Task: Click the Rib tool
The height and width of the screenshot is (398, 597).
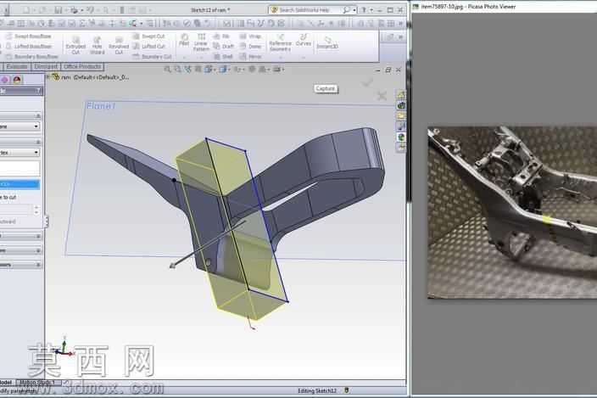Action: pos(221,36)
